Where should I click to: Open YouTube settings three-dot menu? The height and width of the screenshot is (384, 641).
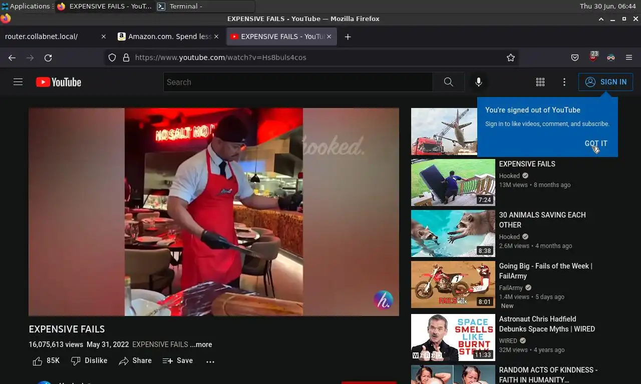pos(564,82)
